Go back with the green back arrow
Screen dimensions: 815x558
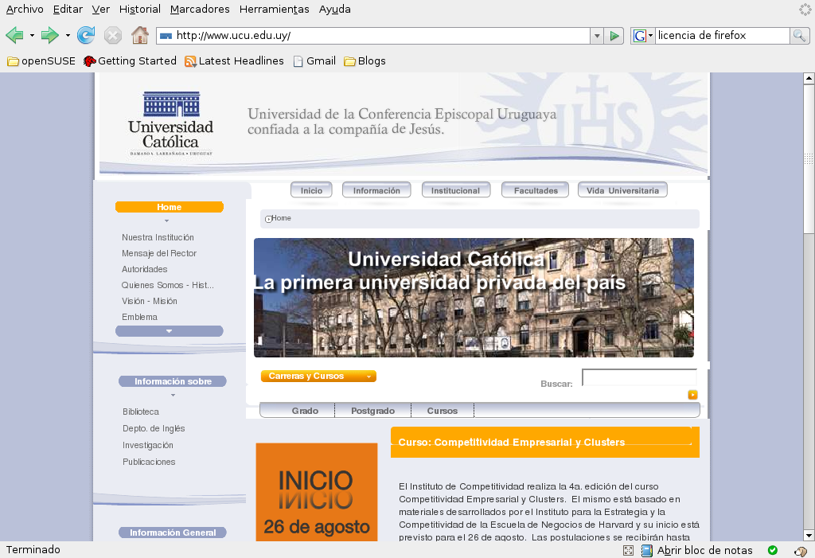click(x=14, y=35)
